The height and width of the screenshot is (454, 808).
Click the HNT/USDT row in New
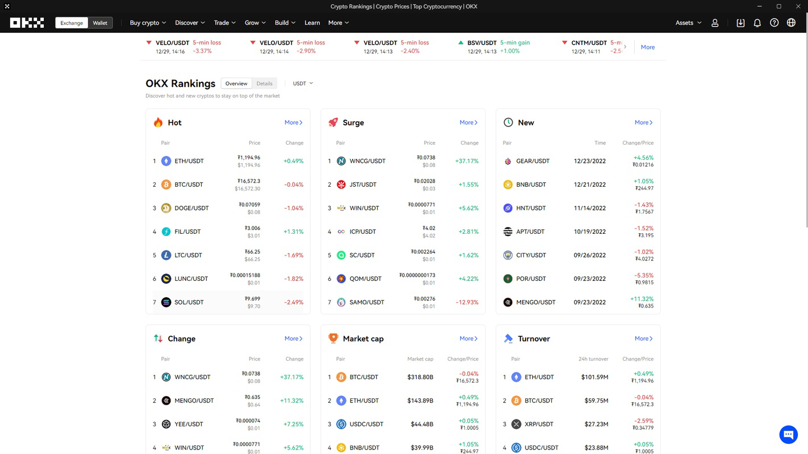[578, 208]
